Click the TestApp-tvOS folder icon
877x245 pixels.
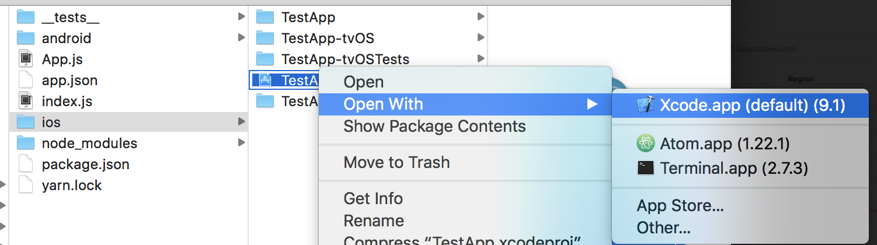click(265, 38)
